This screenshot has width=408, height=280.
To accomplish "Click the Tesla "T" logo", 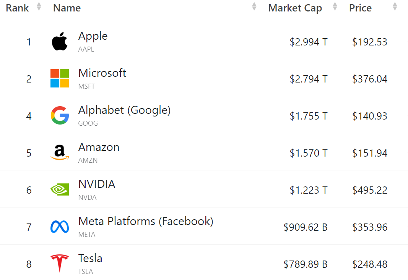I will (59, 262).
